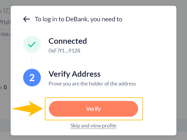Click the To log in to DeBank title
Screen dimensions: 187x140
(79, 19)
